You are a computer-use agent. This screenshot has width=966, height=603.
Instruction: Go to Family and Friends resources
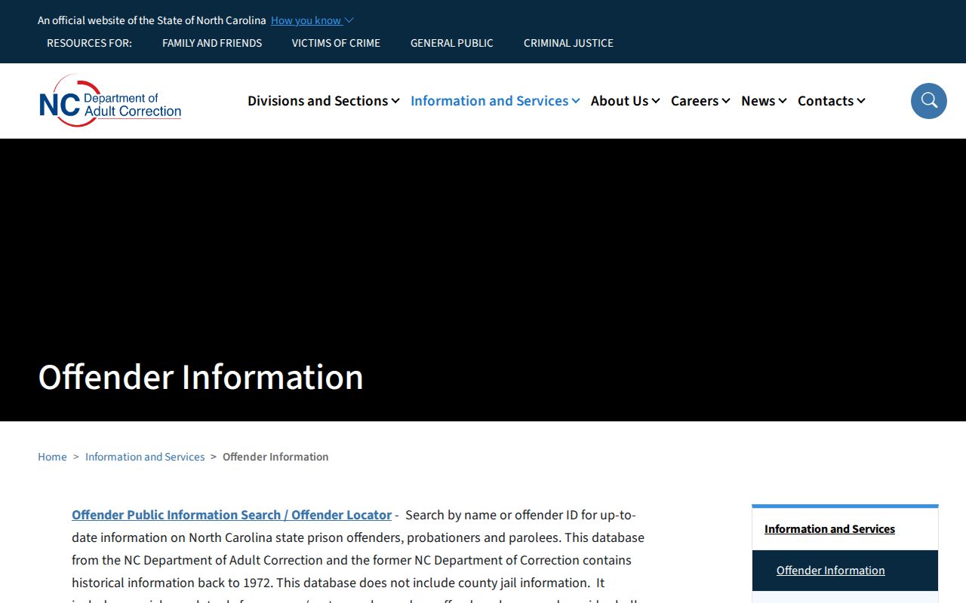tap(212, 43)
